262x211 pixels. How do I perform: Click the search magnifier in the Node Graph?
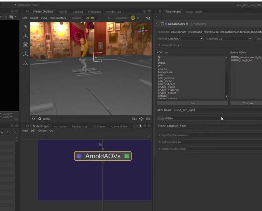(148, 136)
